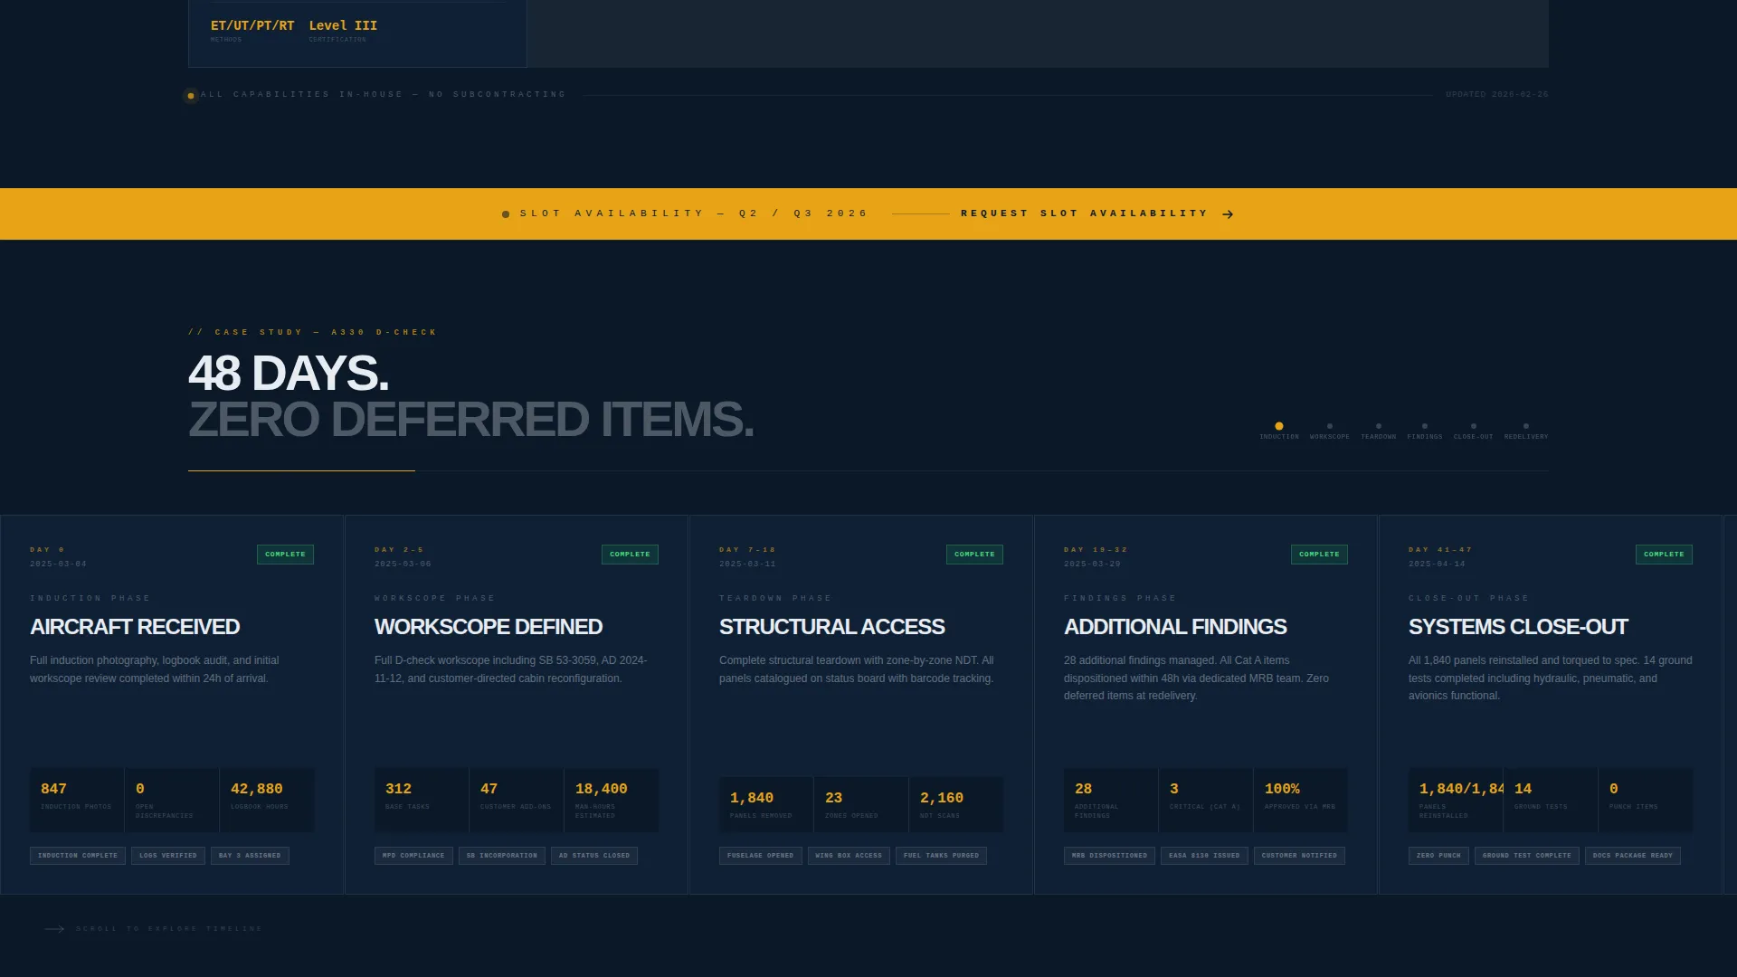Click the Fuel Tanks Purged tag

tap(941, 856)
